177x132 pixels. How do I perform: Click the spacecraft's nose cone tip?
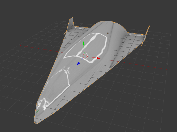click(36, 122)
